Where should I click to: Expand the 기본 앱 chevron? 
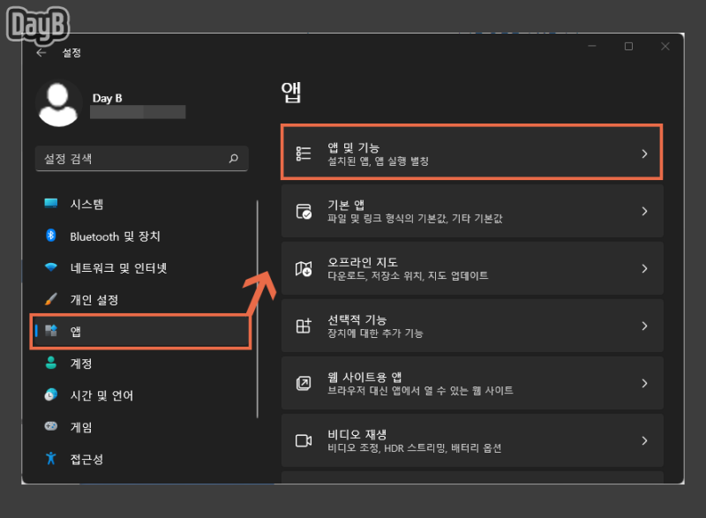click(x=644, y=211)
